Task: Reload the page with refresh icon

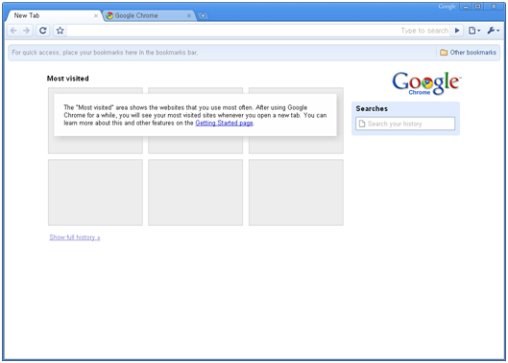Action: point(43,31)
